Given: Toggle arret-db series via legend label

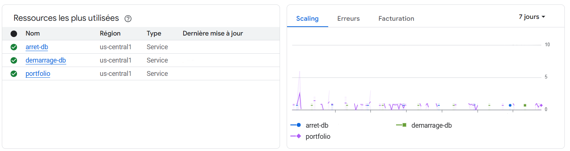Looking at the screenshot, I should 317,125.
